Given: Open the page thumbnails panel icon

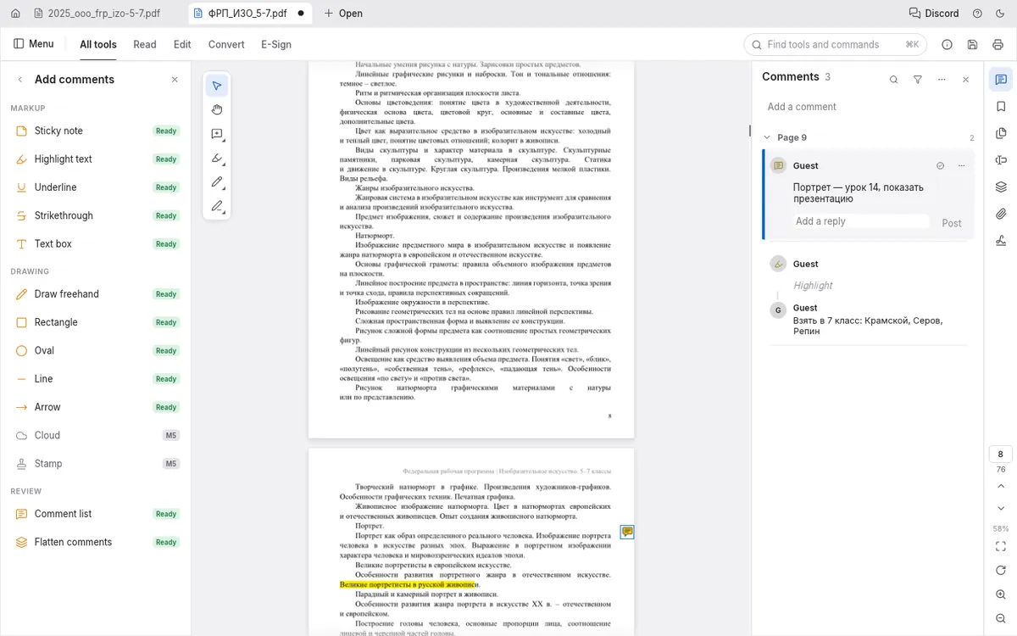Looking at the screenshot, I should pos(1001,133).
